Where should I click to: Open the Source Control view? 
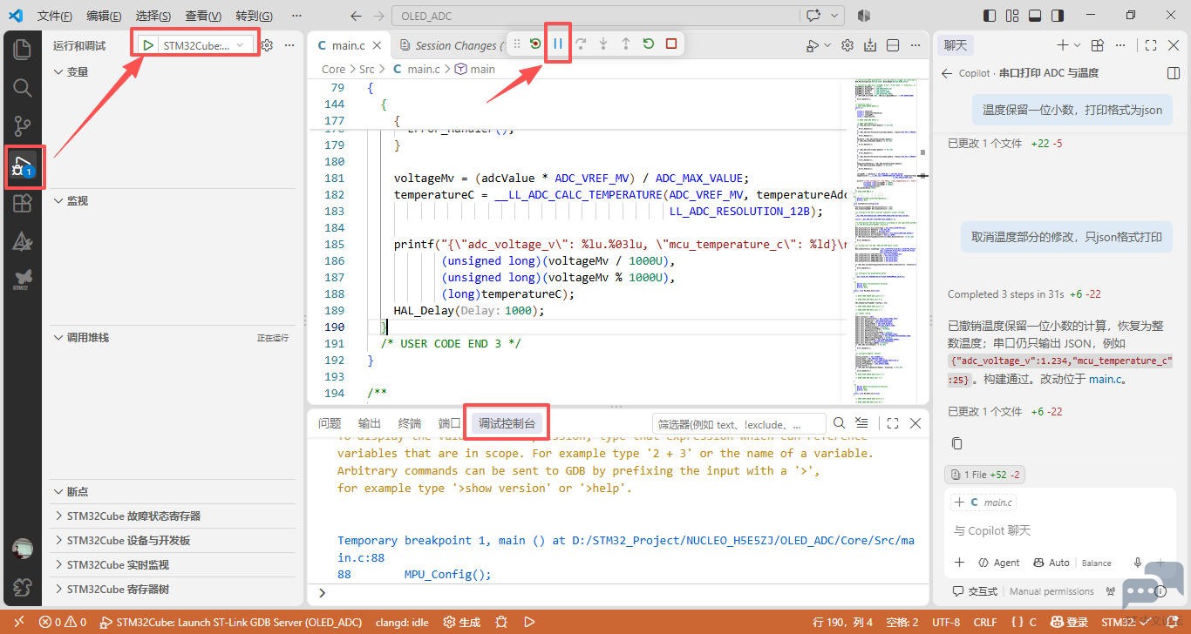23,126
